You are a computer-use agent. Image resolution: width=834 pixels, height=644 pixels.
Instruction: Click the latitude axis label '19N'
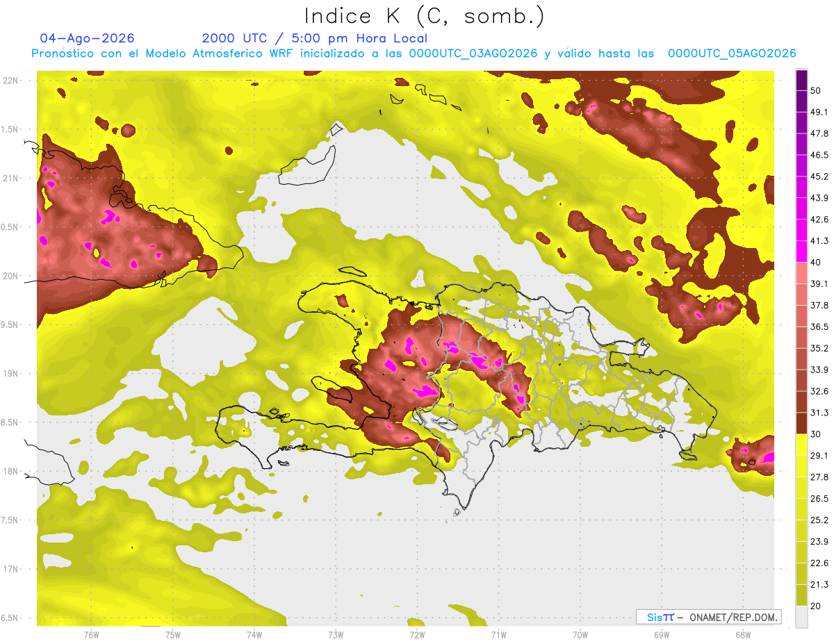coord(10,373)
